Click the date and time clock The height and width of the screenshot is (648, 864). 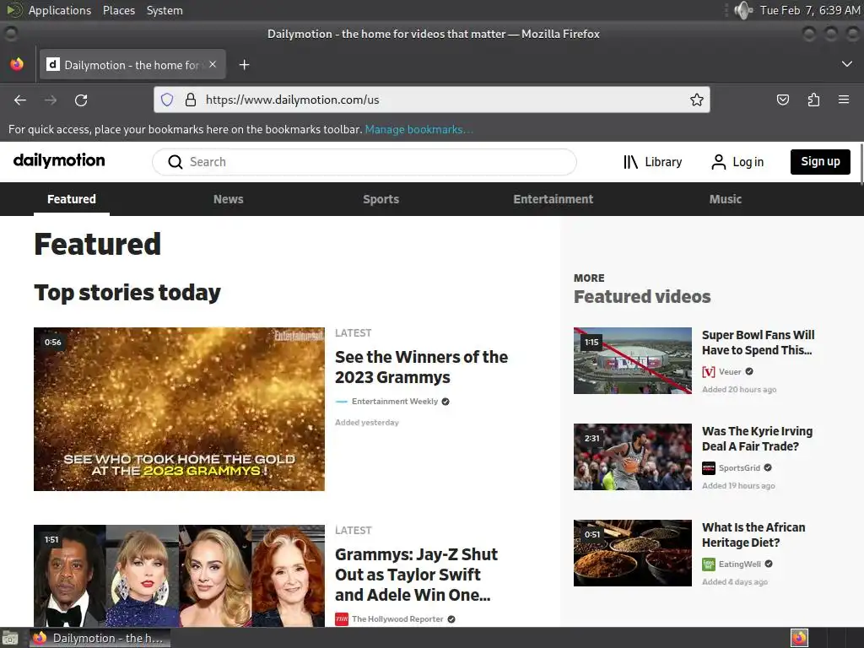click(x=810, y=10)
